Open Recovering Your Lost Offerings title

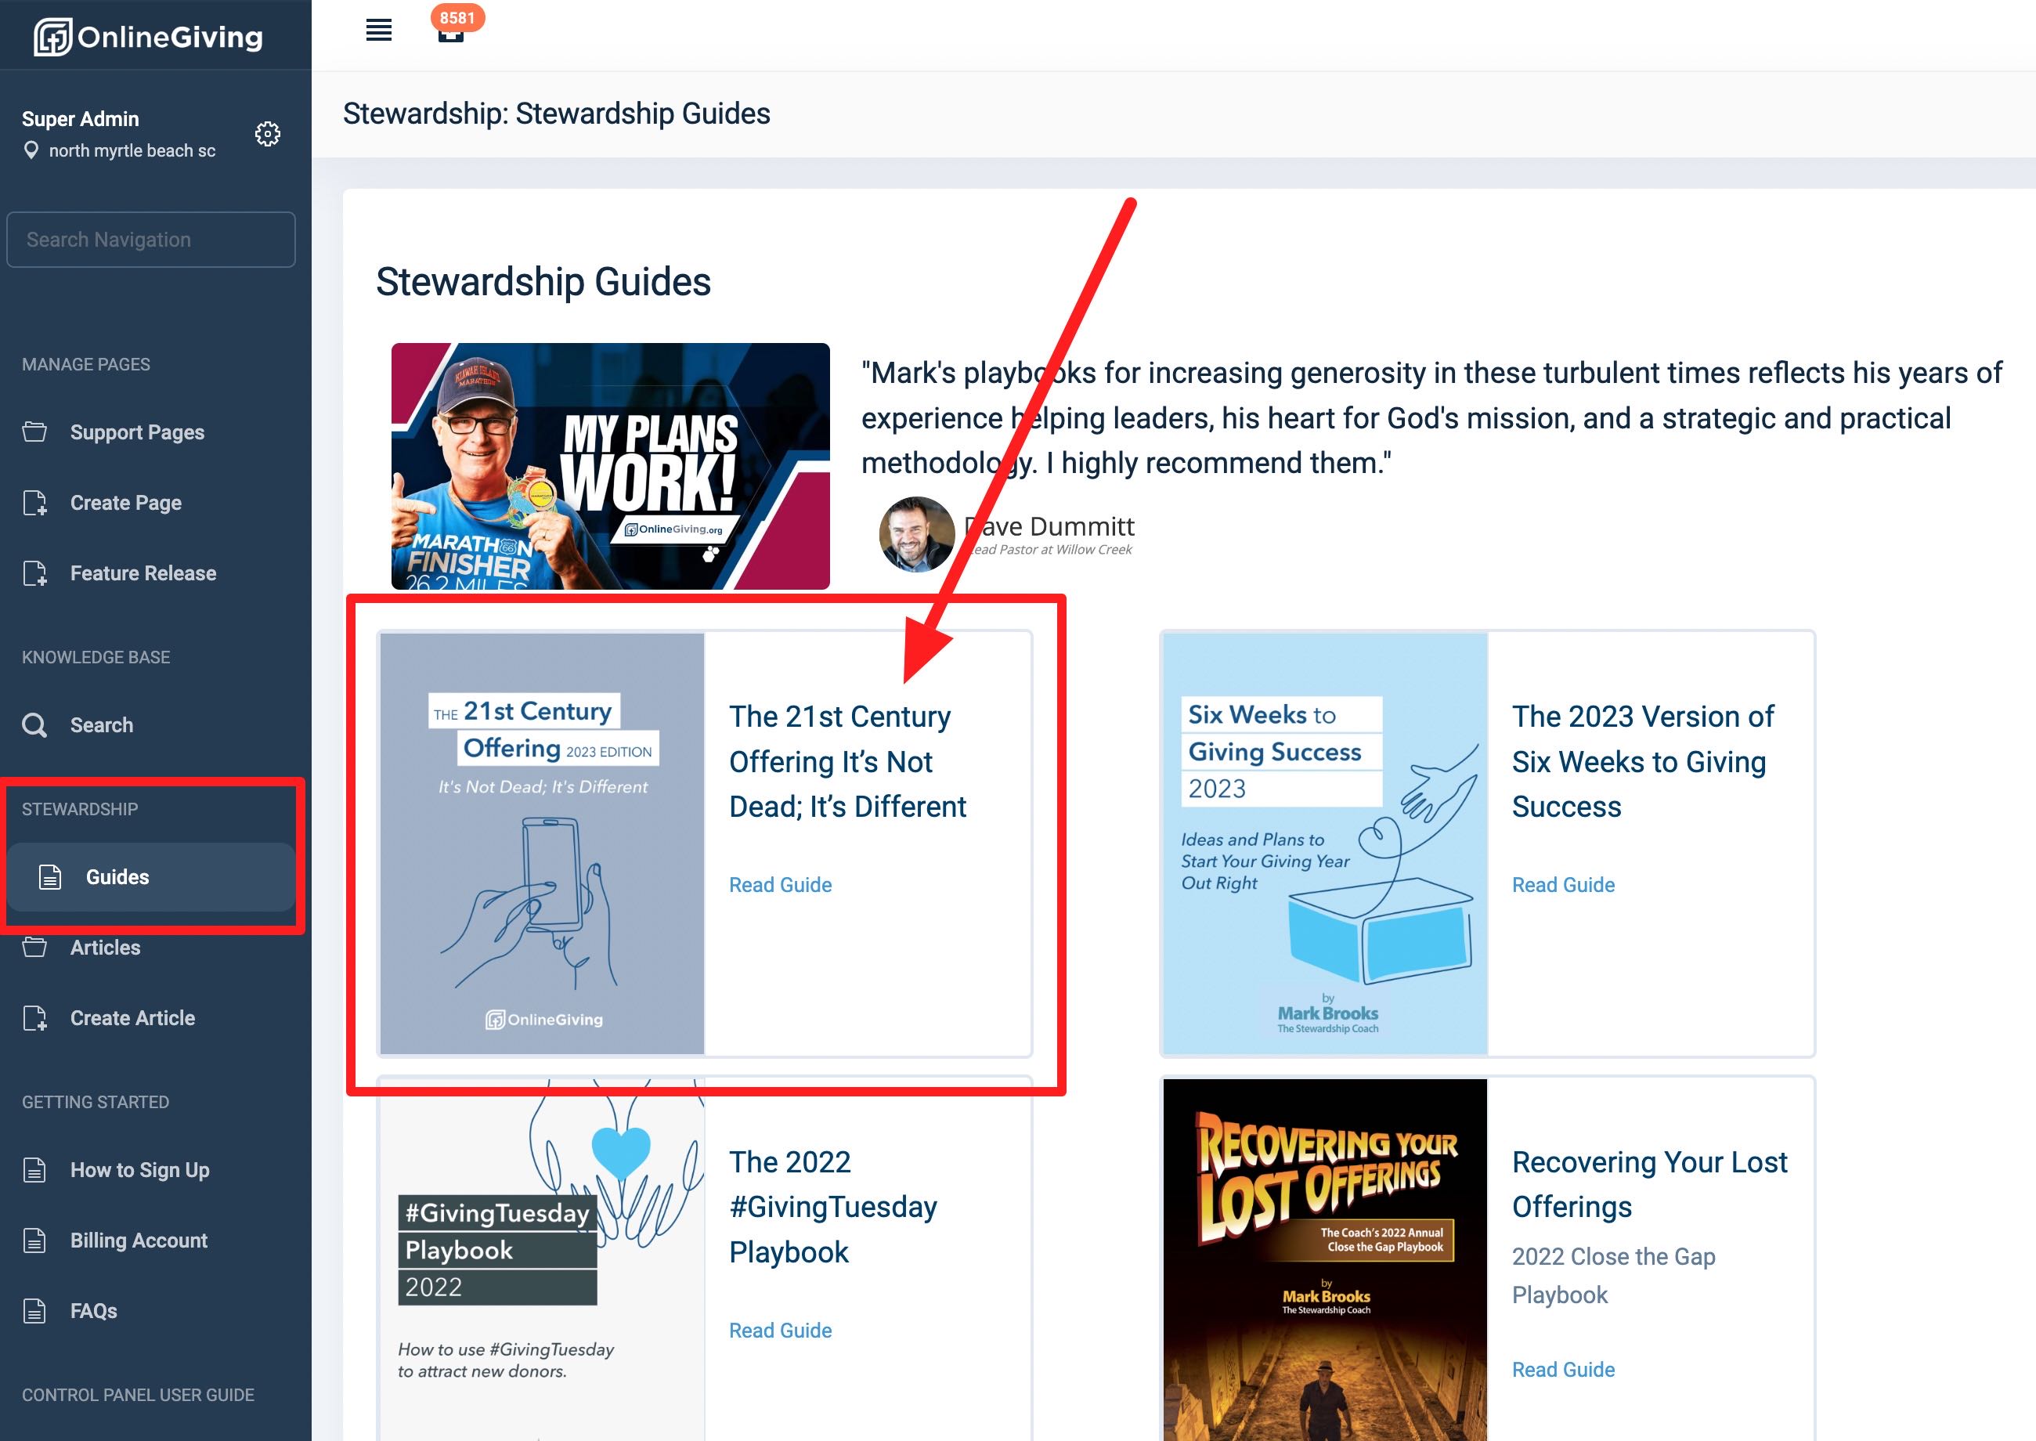(x=1649, y=1183)
